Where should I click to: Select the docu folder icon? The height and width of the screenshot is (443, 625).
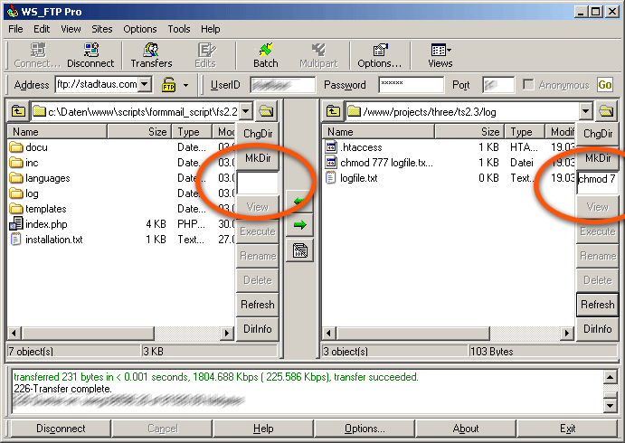[x=16, y=147]
